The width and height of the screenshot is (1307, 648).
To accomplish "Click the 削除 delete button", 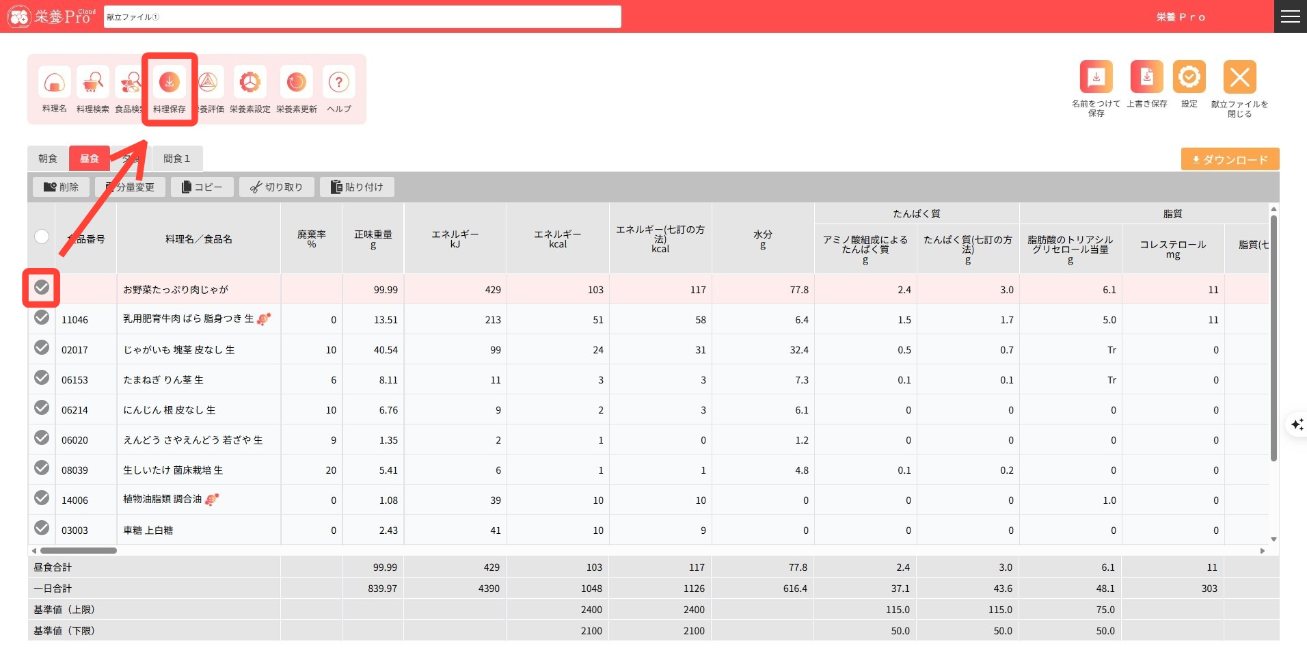I will [62, 187].
